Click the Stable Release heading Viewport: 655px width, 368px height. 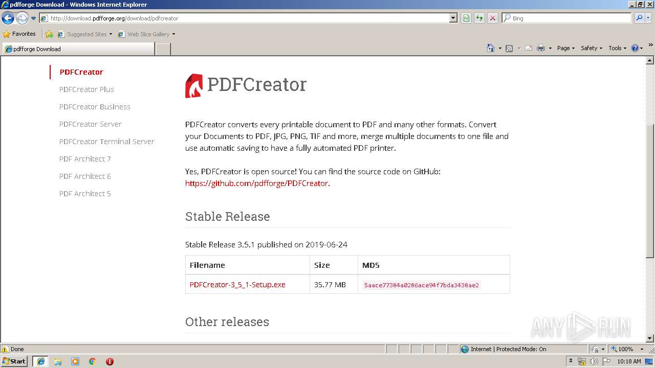[228, 217]
